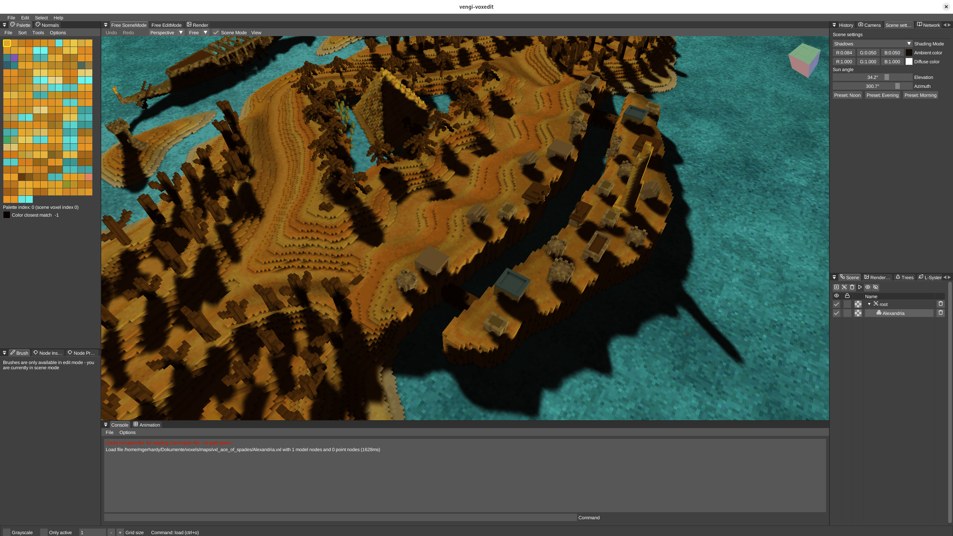Image resolution: width=953 pixels, height=536 pixels.
Task: Click the view orientation cube gizmo
Action: [804, 60]
